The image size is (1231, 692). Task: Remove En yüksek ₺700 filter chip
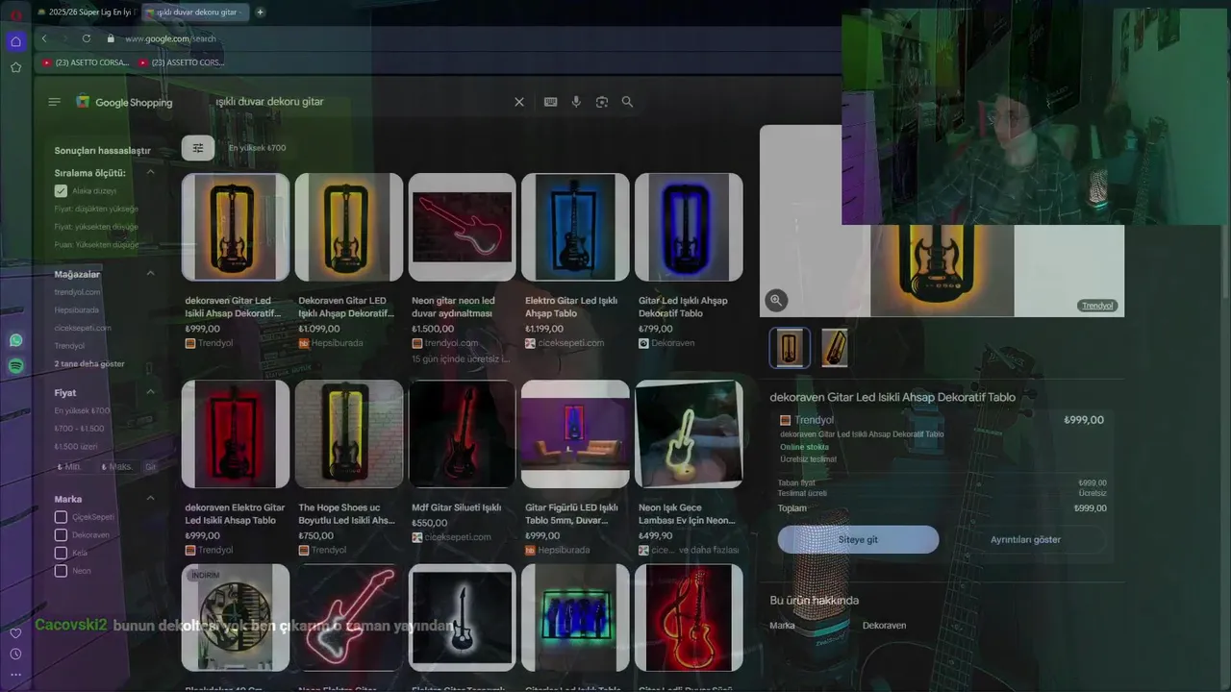tap(257, 148)
